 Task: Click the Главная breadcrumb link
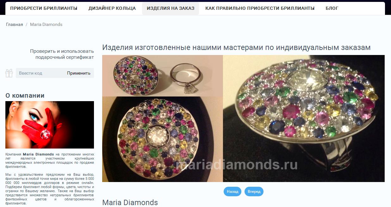[15, 24]
